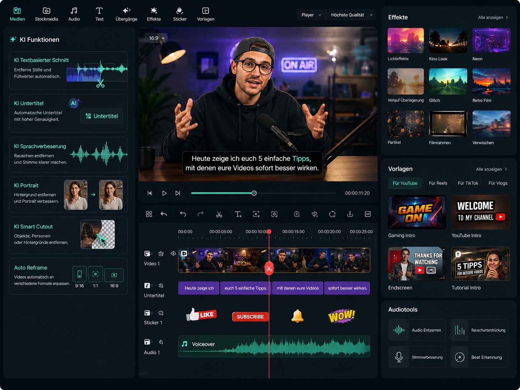Click the redo arrow in timeline toolbar
Image resolution: width=520 pixels, height=390 pixels.
point(200,214)
